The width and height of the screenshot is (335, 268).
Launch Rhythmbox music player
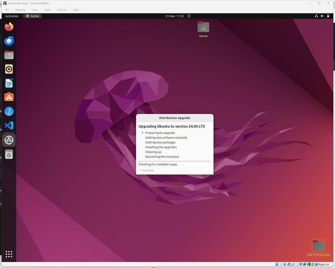tap(9, 69)
